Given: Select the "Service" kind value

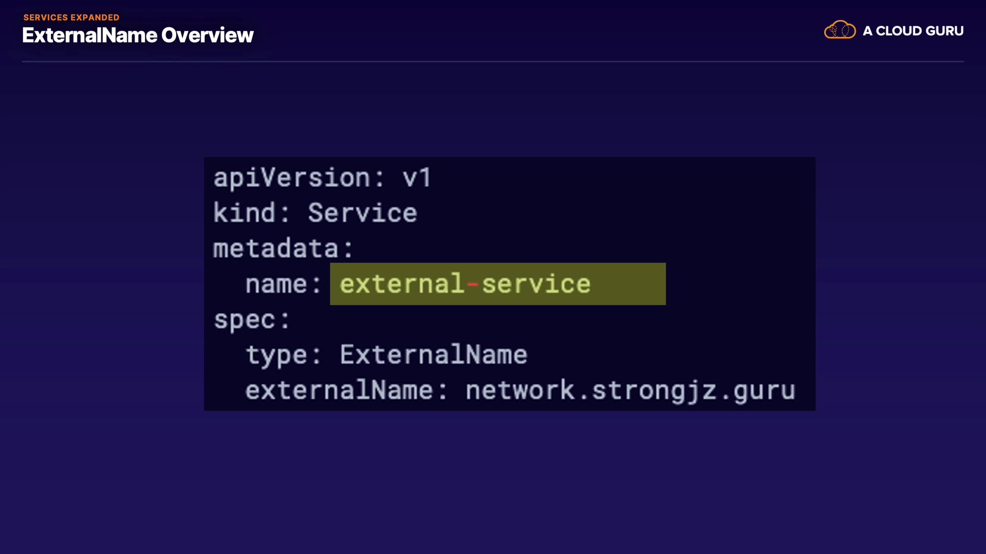Looking at the screenshot, I should coord(363,213).
